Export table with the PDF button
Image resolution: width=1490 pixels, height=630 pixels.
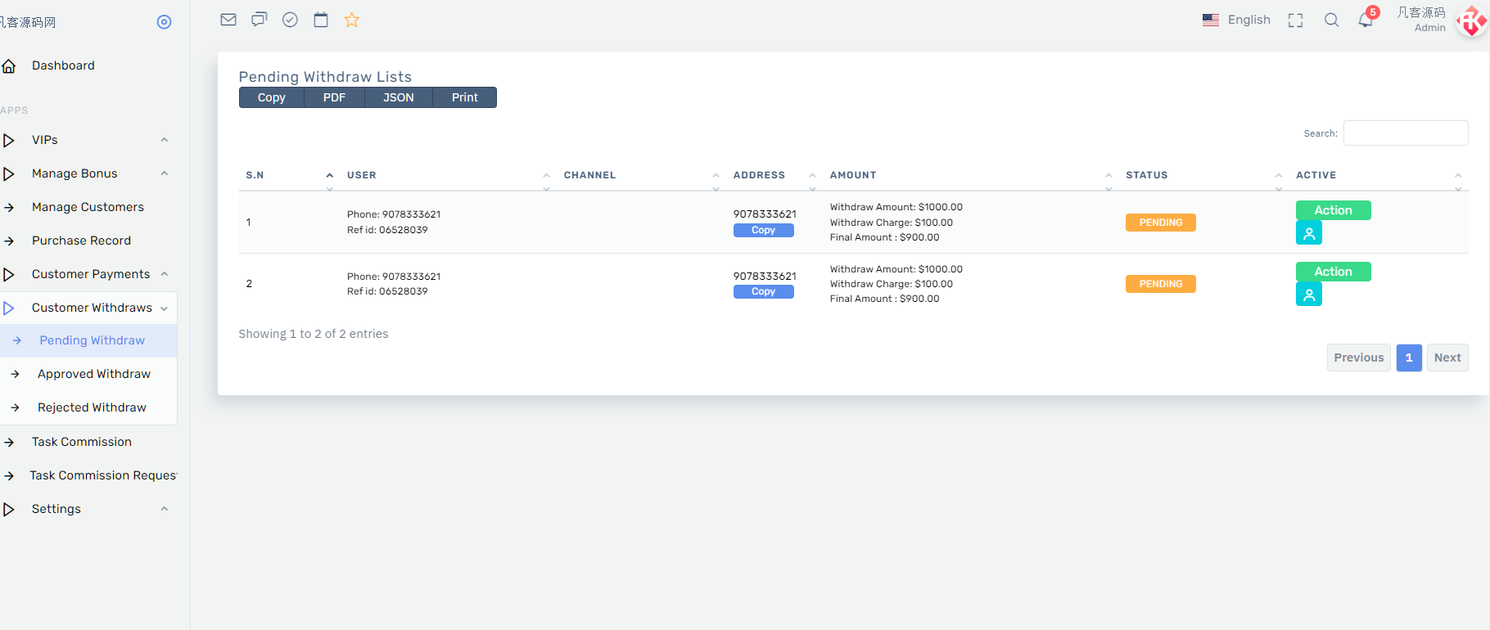334,97
